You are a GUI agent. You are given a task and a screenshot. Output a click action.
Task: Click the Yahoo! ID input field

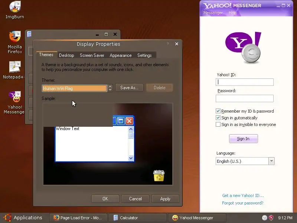pos(245,82)
